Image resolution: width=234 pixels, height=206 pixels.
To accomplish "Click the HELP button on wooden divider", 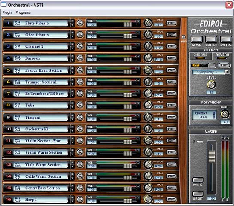I will (184, 37).
